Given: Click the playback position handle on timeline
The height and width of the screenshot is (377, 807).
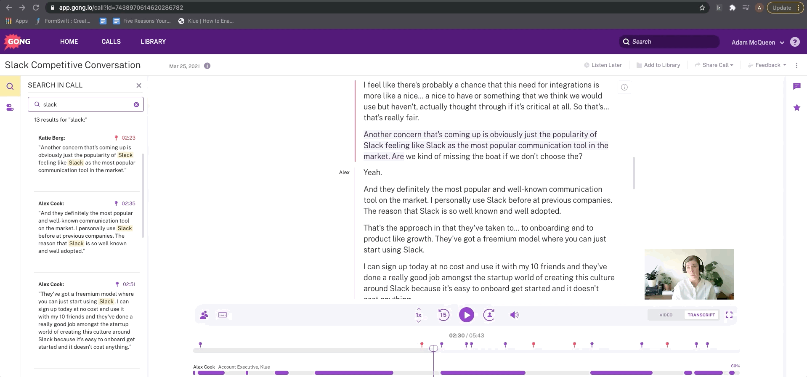Looking at the screenshot, I should 433,348.
